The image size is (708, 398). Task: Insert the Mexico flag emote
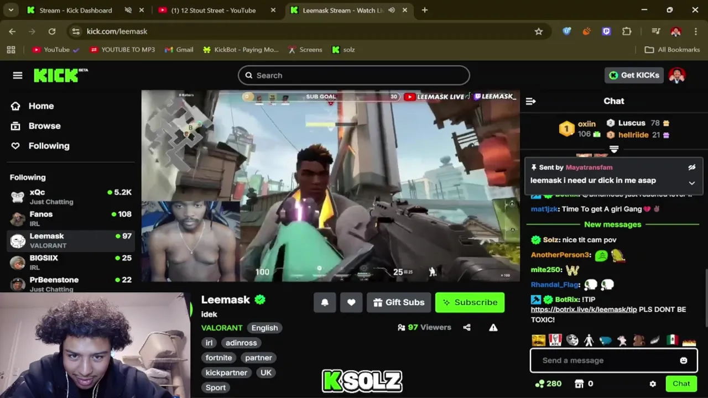pyautogui.click(x=672, y=340)
